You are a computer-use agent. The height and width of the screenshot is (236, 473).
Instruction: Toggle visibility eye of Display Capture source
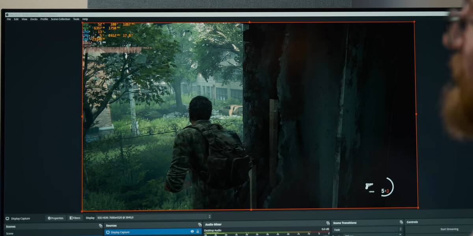[x=192, y=232]
